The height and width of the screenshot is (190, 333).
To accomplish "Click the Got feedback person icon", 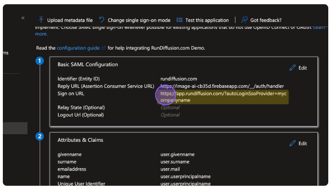I will 244,20.
